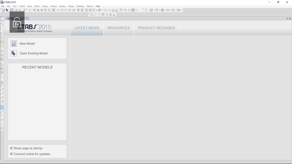Expand dropdown arrow beside the concrete frame design icon
The height and width of the screenshot is (164, 292).
pyautogui.click(x=154, y=10)
